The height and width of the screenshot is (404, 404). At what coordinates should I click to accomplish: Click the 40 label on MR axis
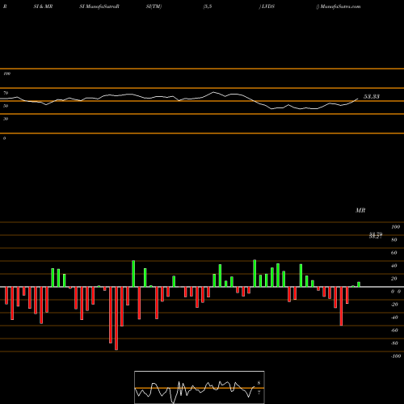click(x=394, y=266)
